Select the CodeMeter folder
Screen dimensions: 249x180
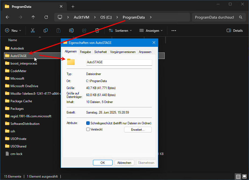pyautogui.click(x=18, y=71)
